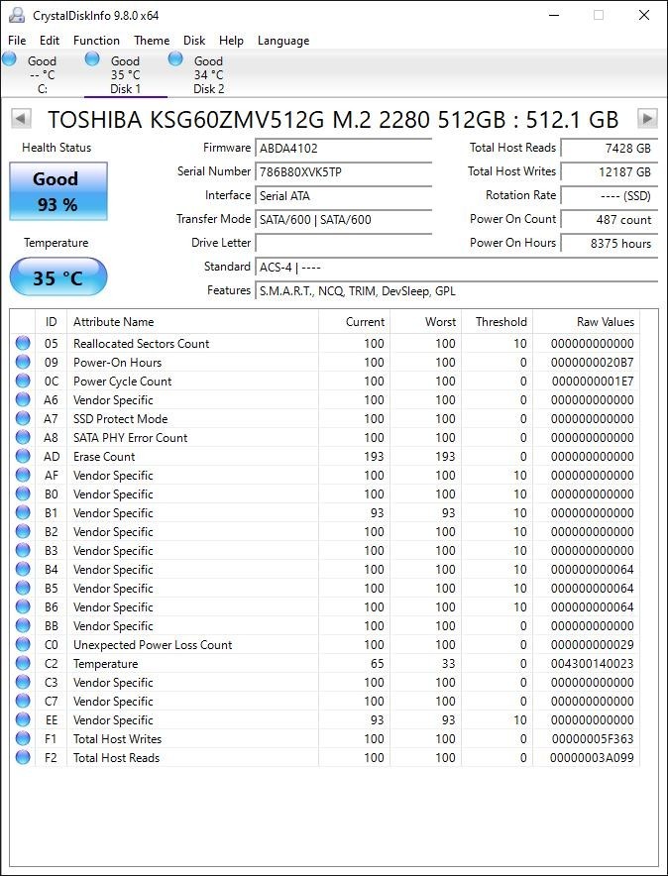Click the ID column header
This screenshot has width=668, height=876.
click(51, 322)
